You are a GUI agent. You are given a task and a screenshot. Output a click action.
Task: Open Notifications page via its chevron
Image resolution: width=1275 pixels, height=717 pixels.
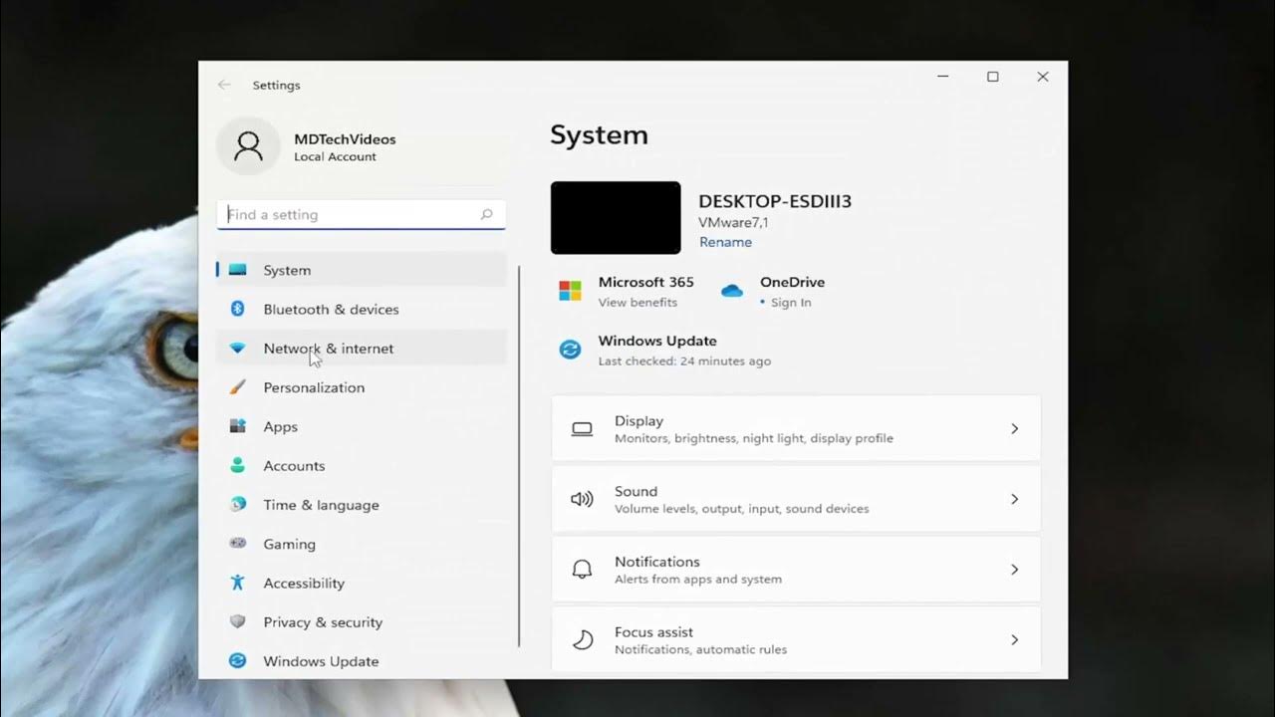(x=1014, y=570)
